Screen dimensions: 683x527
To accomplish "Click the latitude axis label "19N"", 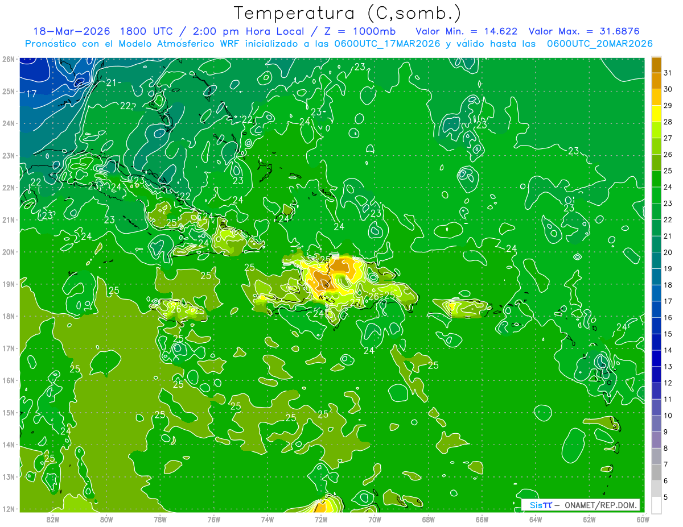I will (x=9, y=284).
